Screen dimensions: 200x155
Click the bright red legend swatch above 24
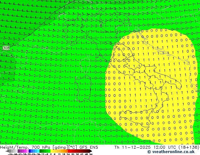point(69,151)
